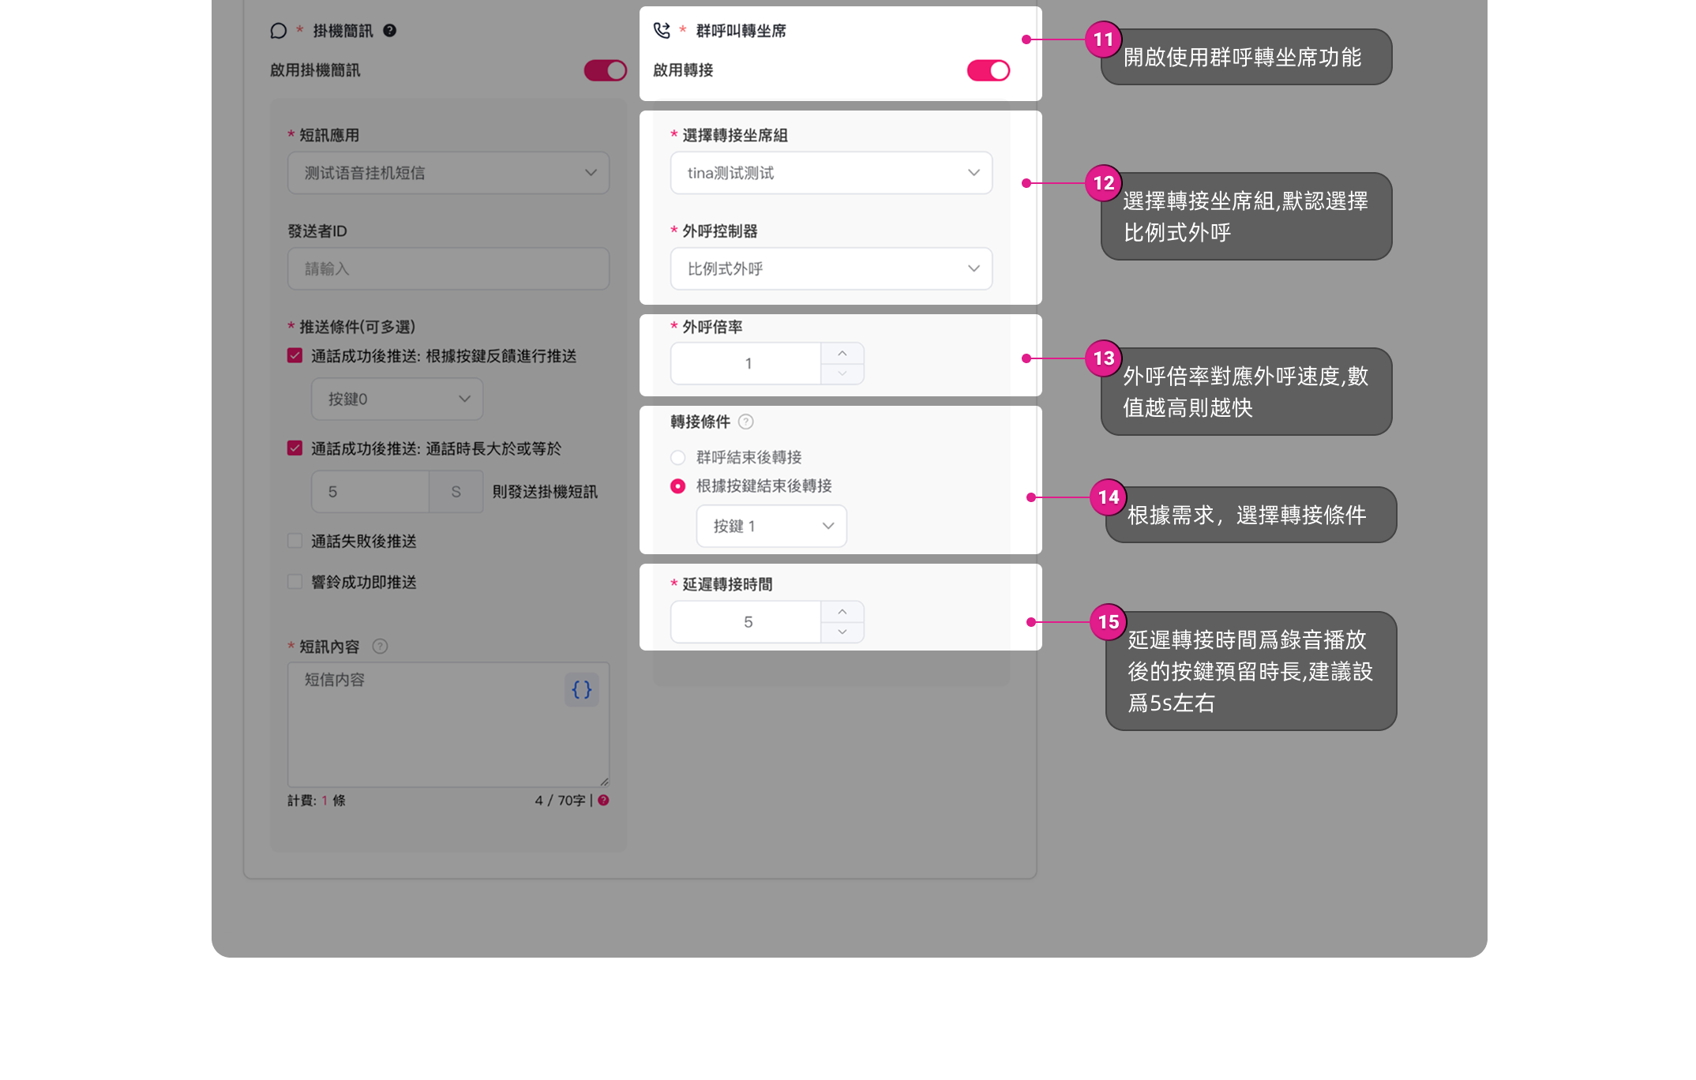Check the 通話失敗後推送 checkbox
The image size is (1696, 1080).
tap(295, 541)
